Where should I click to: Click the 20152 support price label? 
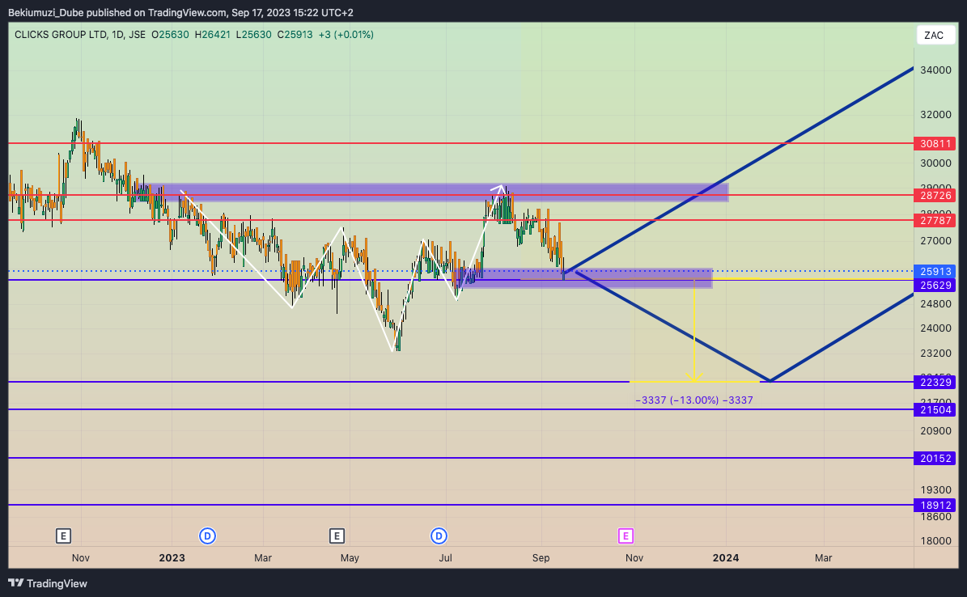point(935,458)
